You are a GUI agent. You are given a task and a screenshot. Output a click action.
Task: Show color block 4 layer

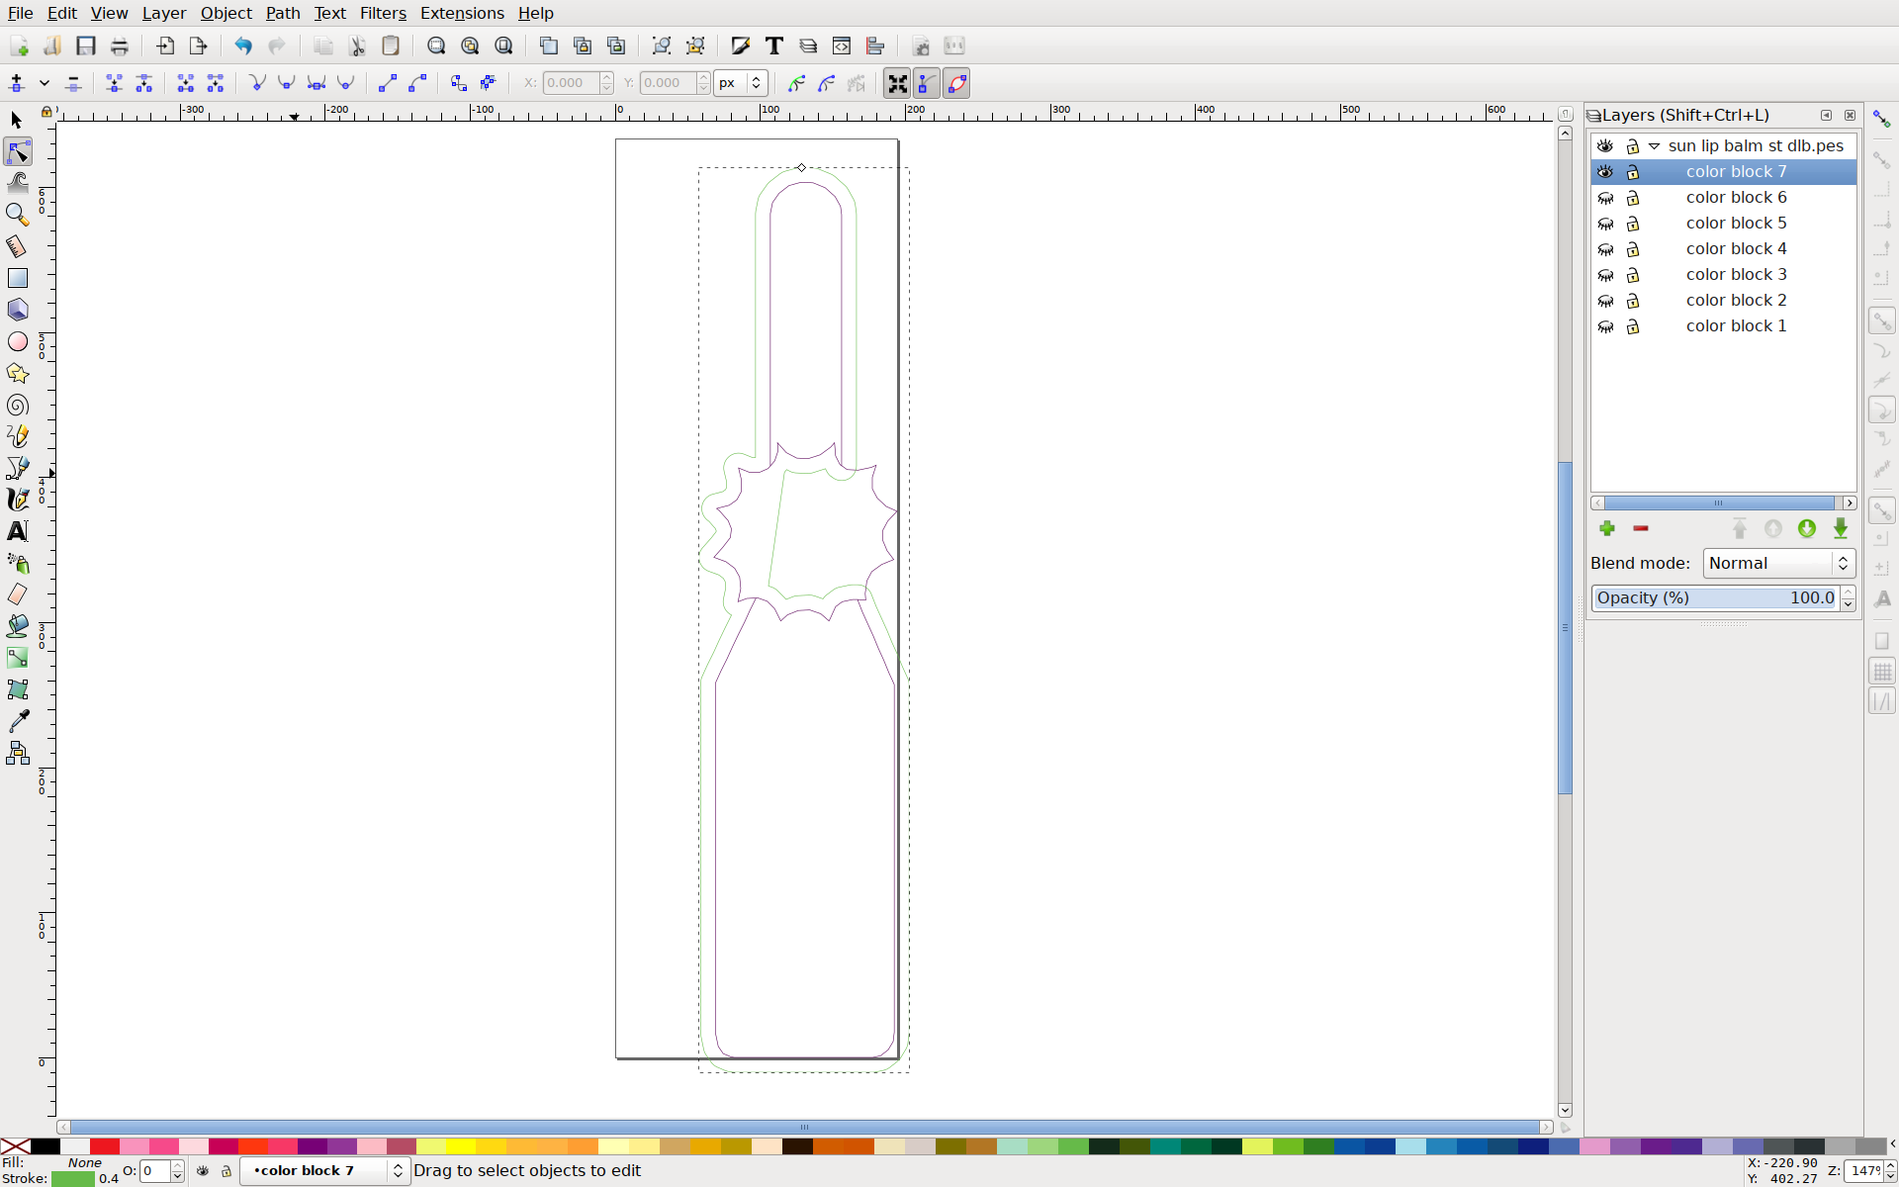(x=1605, y=249)
